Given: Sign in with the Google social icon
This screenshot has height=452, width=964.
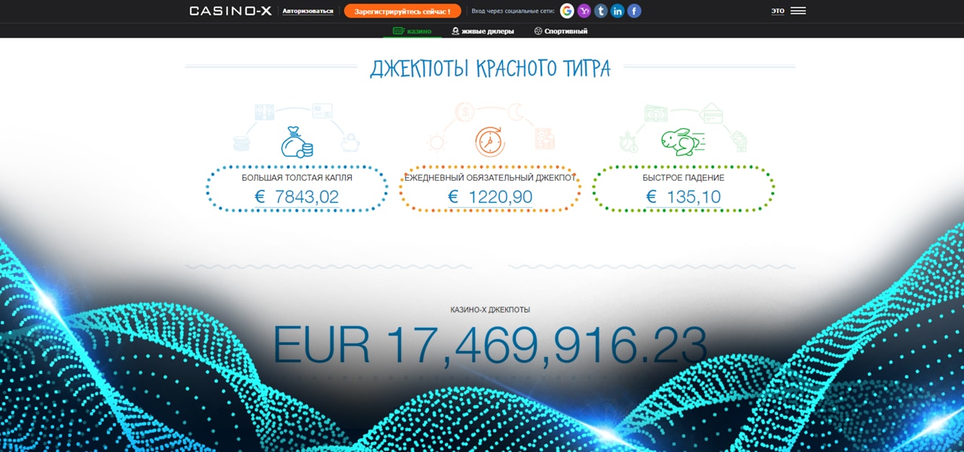Looking at the screenshot, I should click(x=567, y=11).
